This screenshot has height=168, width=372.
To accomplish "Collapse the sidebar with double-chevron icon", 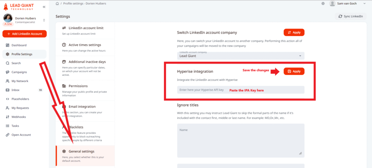I will coord(44,7).
